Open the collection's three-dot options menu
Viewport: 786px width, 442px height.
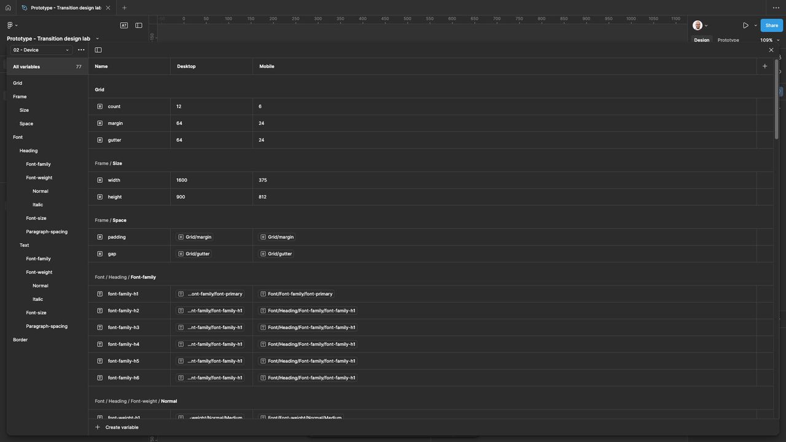pos(81,50)
